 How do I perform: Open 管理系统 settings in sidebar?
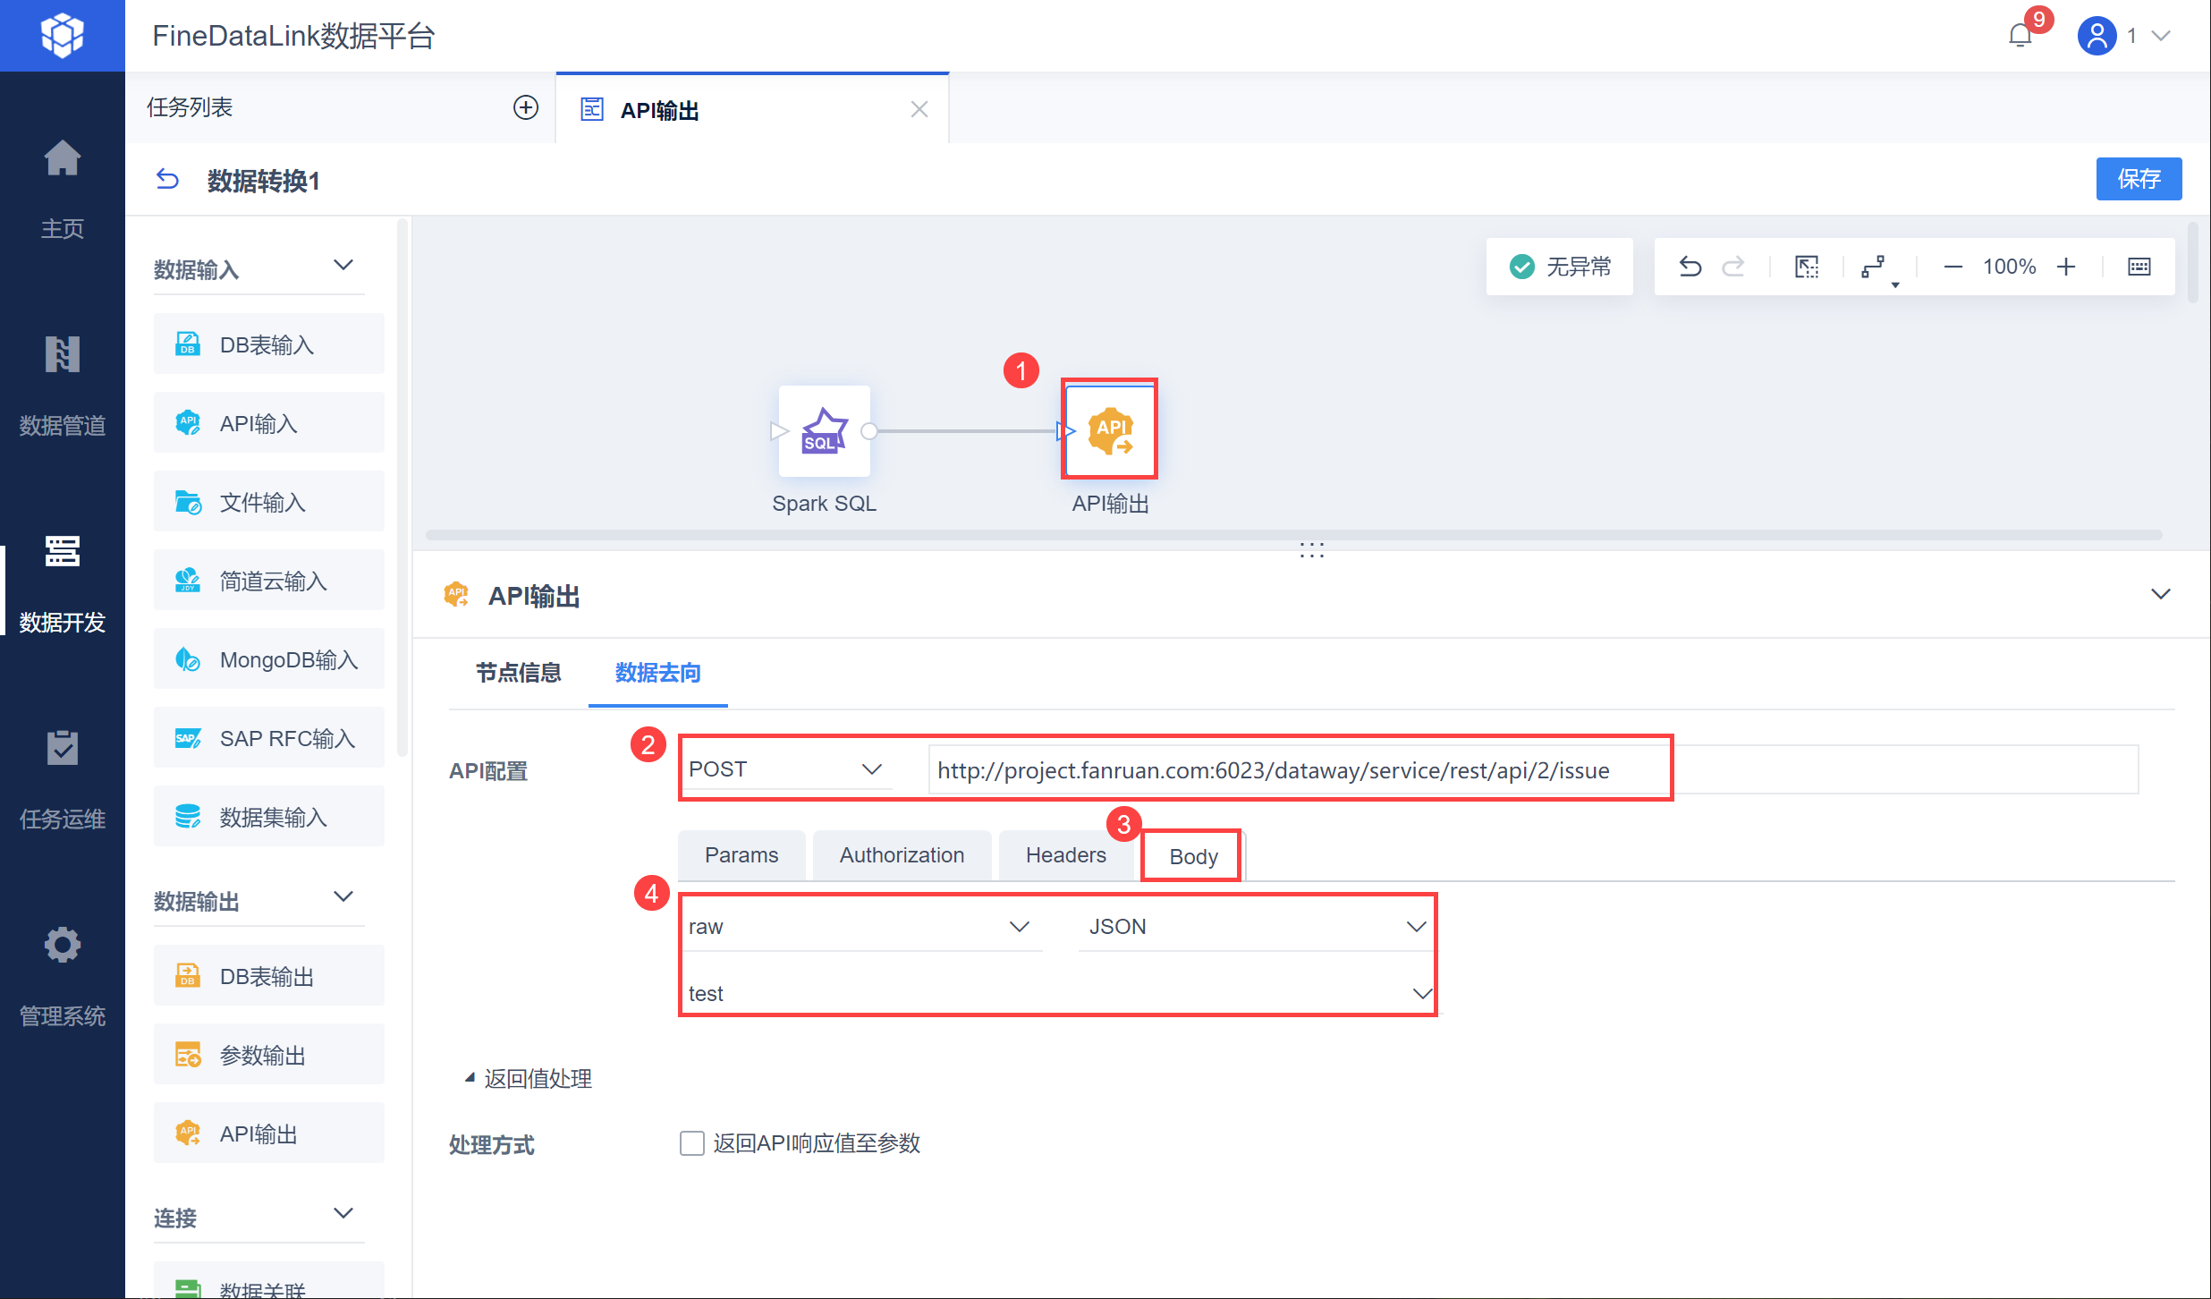(63, 977)
